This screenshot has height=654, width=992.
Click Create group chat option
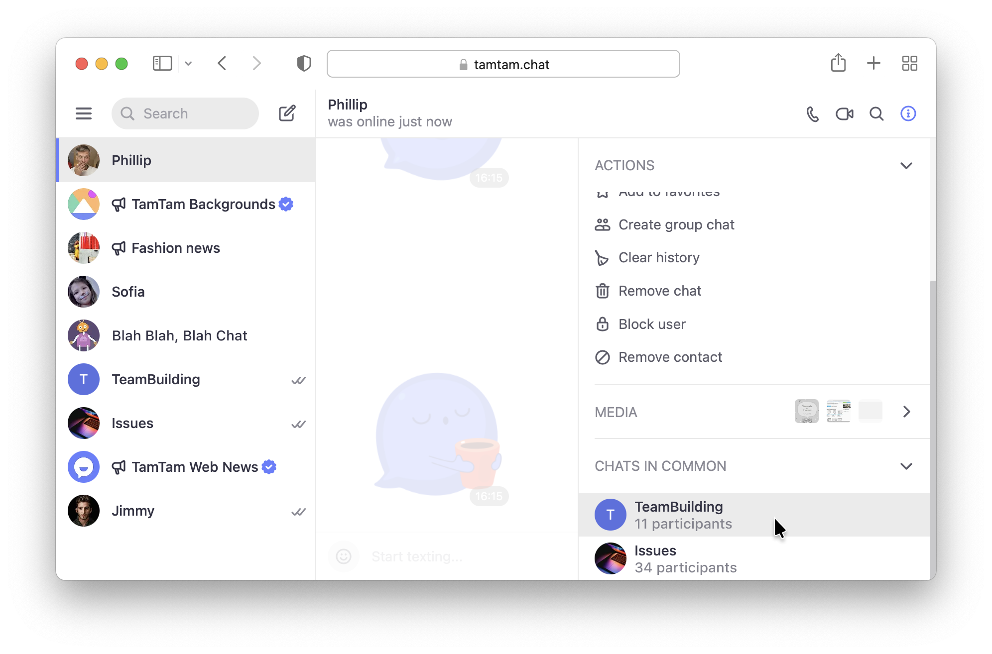coord(674,224)
